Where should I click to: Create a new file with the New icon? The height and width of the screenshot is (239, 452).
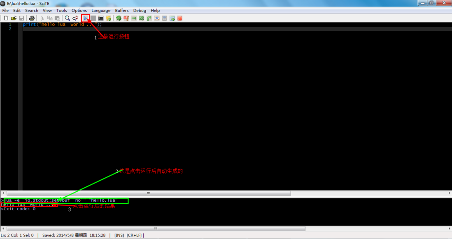click(x=6, y=18)
